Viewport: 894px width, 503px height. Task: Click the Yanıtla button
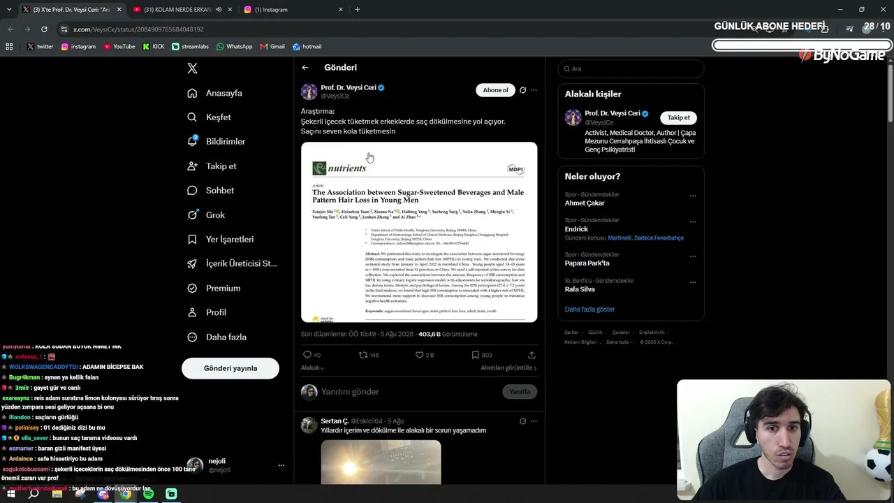(x=520, y=392)
